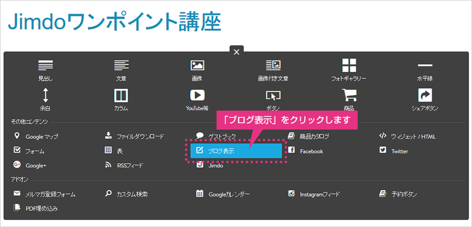Add Twitter element

394,151
